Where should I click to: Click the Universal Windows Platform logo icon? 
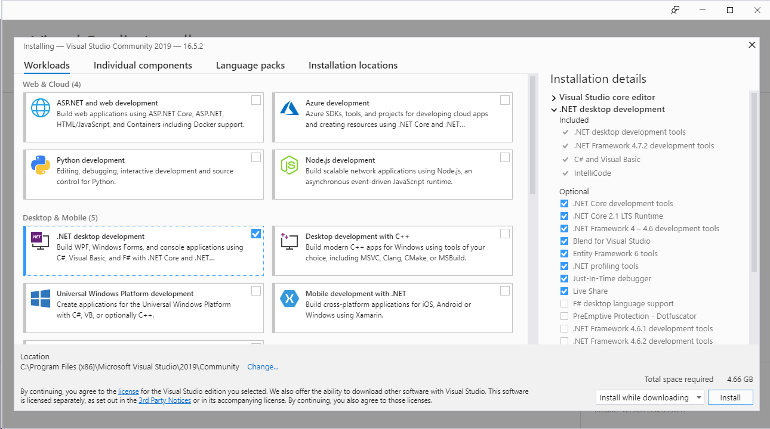[x=41, y=299]
